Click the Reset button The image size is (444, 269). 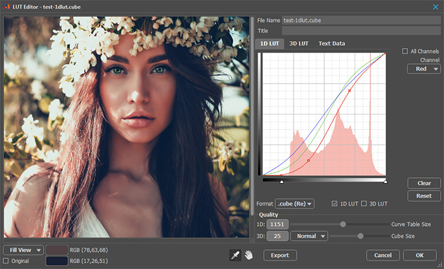pyautogui.click(x=424, y=196)
